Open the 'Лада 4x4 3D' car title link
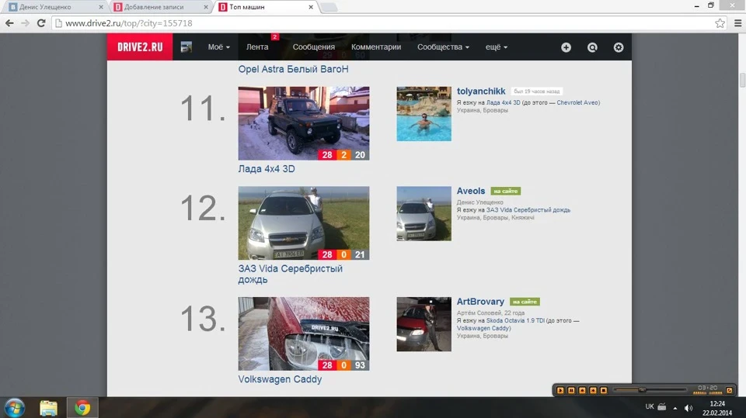The height and width of the screenshot is (418, 746). pos(267,168)
